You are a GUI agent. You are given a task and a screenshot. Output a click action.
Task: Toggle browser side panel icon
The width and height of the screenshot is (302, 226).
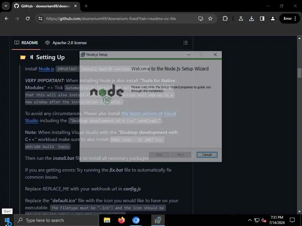pos(262,19)
